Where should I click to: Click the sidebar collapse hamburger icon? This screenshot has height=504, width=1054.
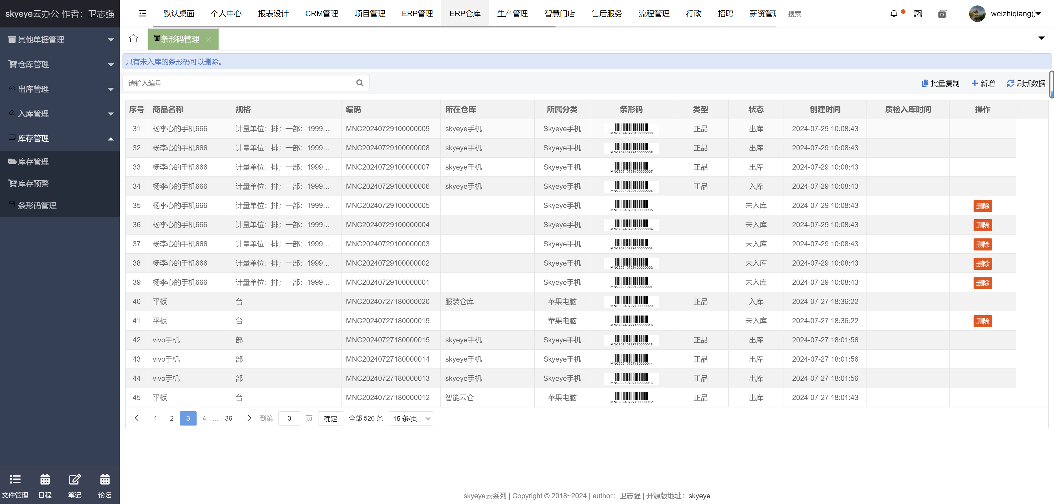[x=142, y=13]
